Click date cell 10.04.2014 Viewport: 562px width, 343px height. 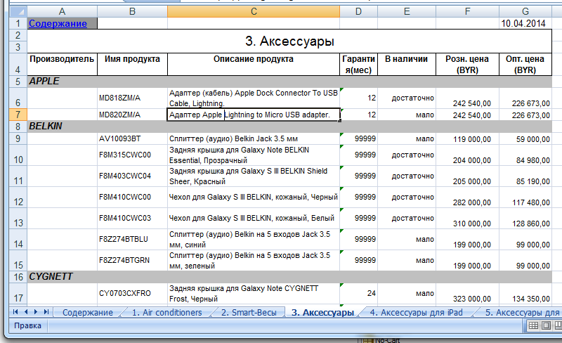tap(525, 24)
